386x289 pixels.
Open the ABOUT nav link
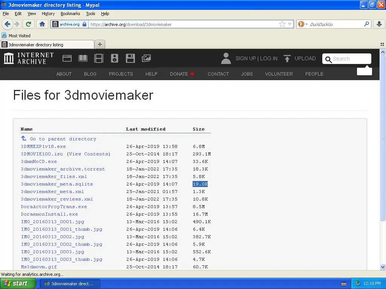64,74
